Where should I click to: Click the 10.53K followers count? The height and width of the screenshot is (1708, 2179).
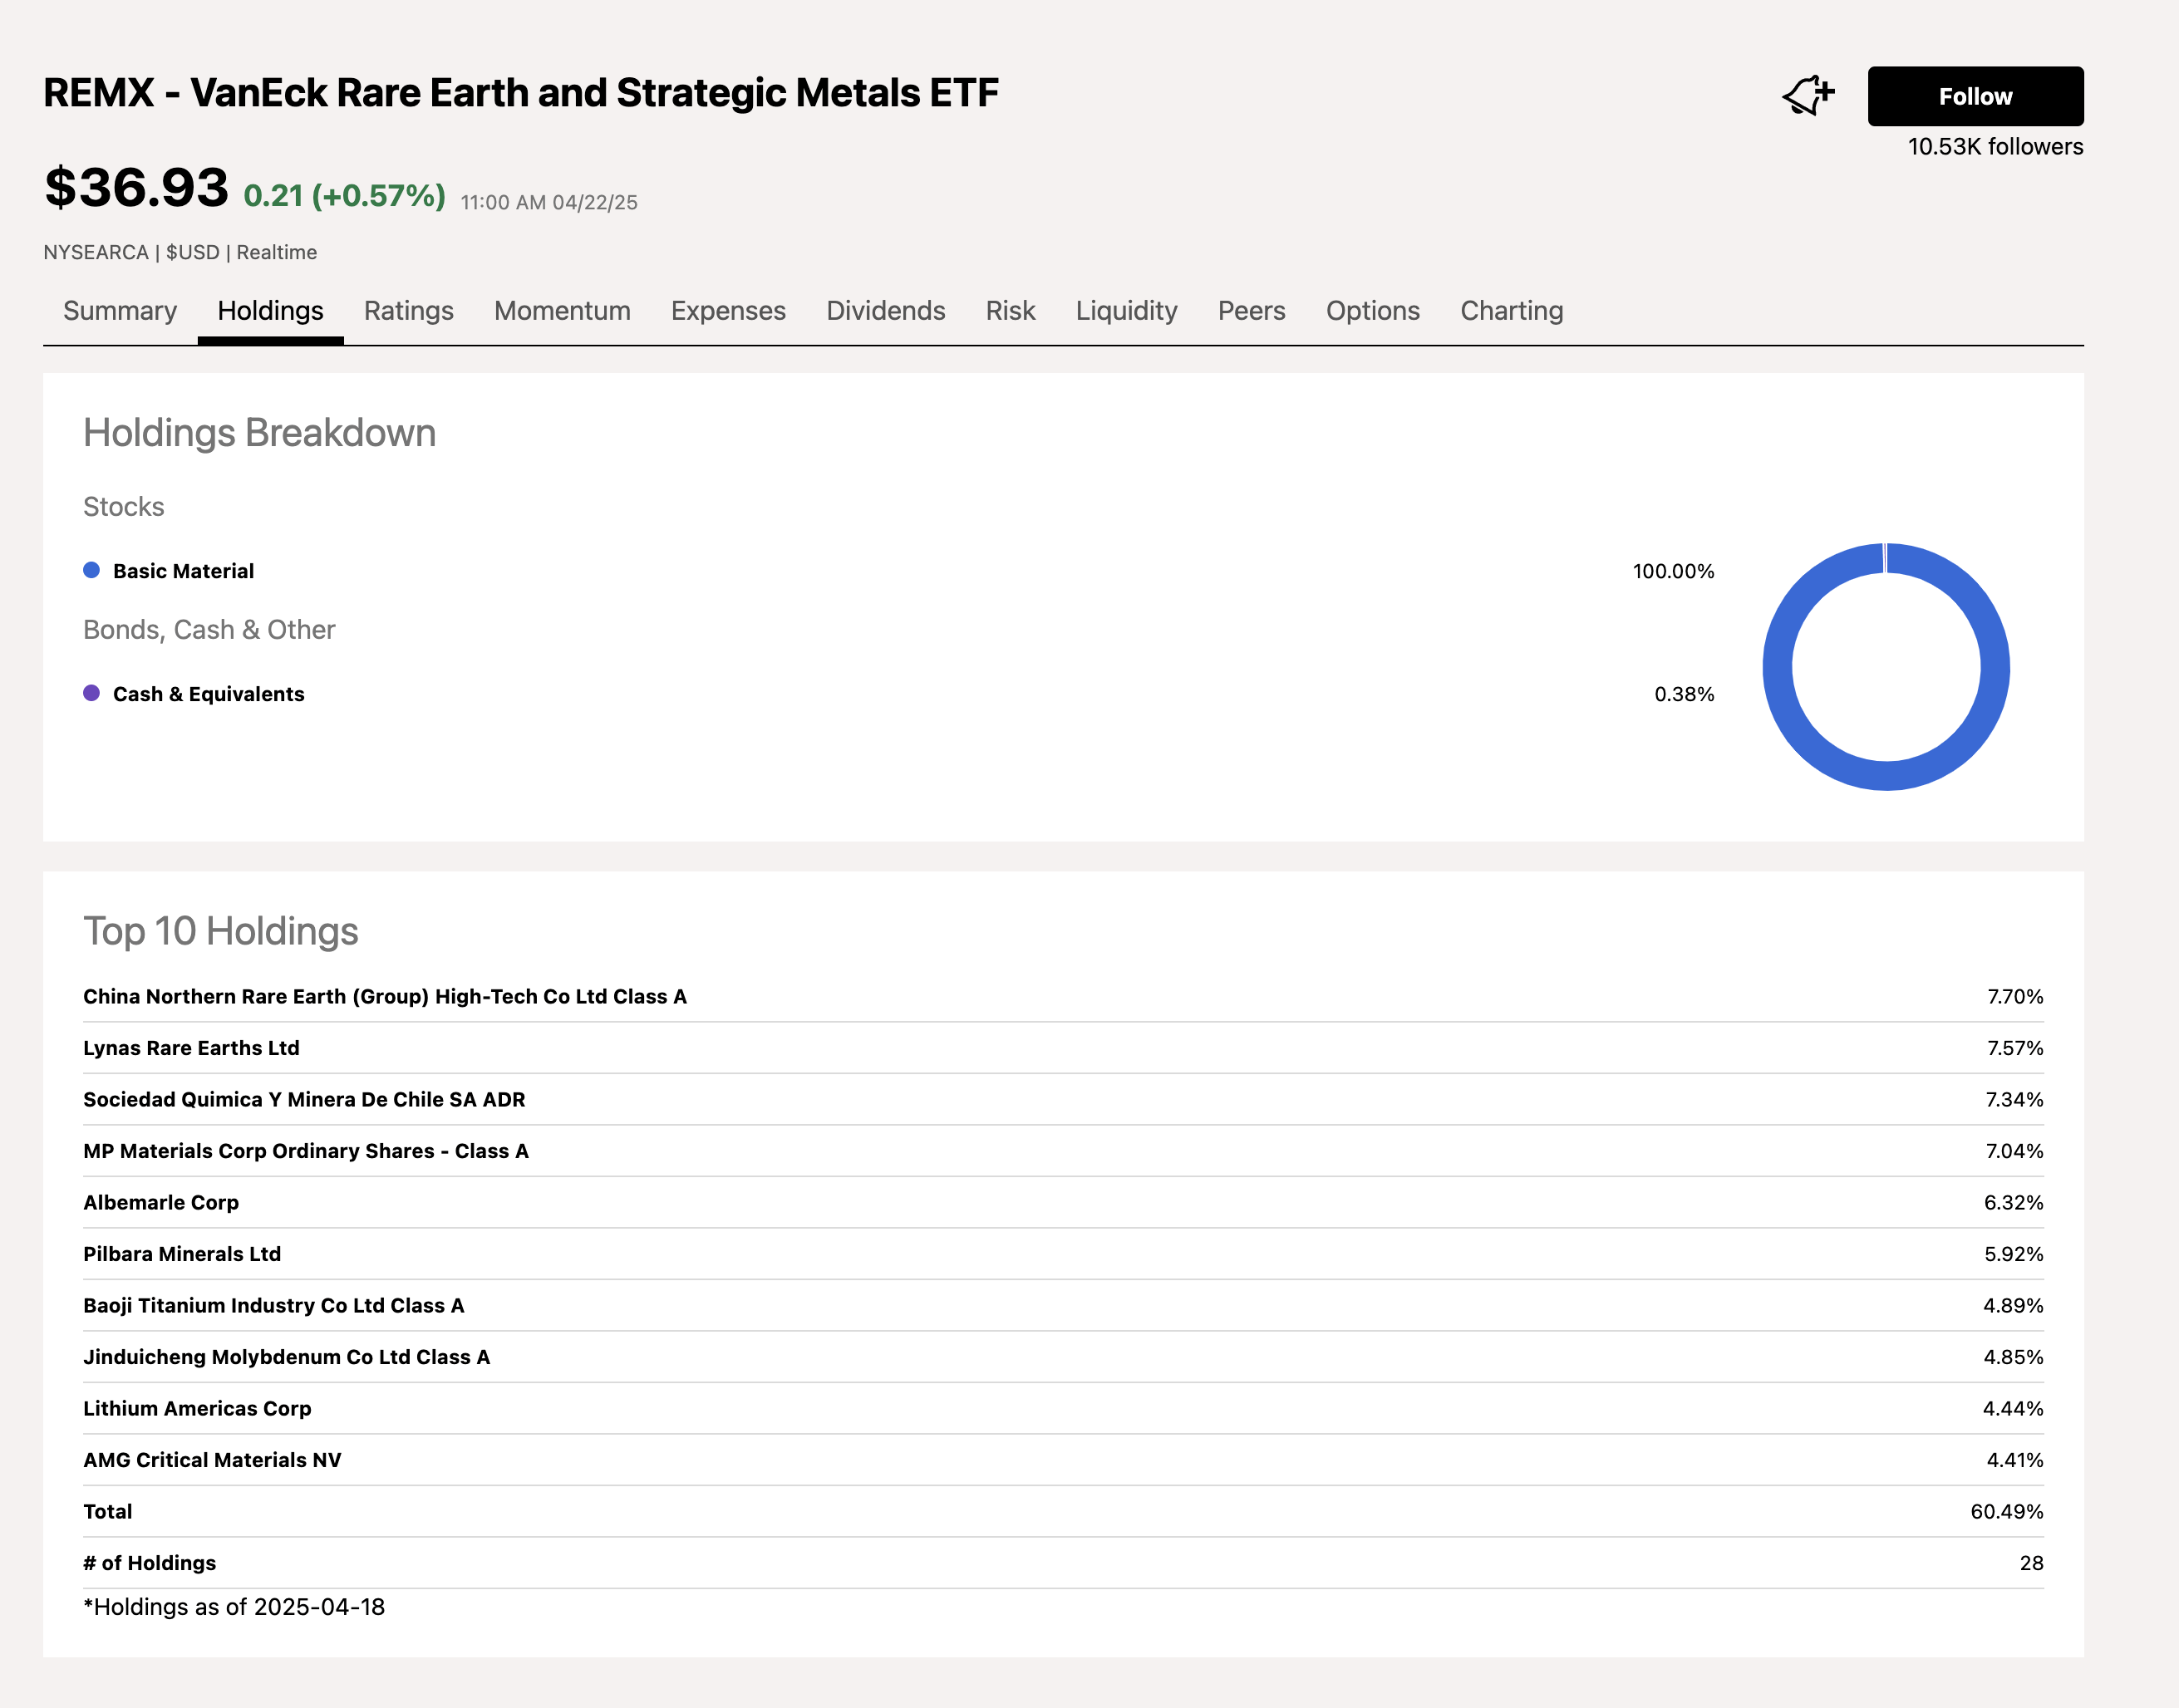[1994, 147]
